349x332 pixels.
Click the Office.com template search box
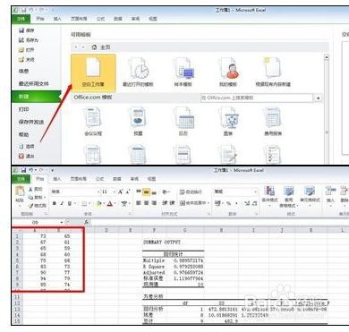coord(257,98)
